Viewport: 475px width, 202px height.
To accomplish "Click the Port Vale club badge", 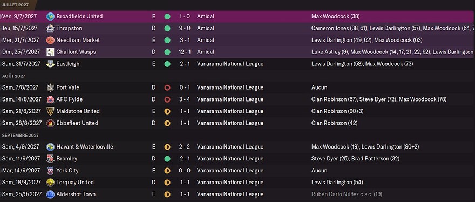I will pyautogui.click(x=50, y=87).
